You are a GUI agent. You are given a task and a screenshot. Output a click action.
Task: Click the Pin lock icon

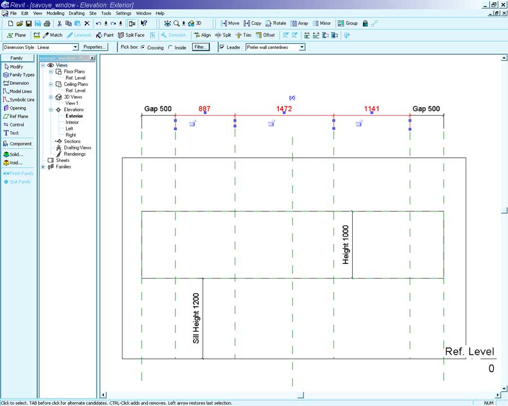[x=365, y=23]
